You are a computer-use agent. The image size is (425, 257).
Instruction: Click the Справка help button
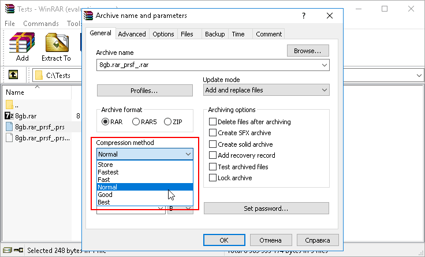[x=318, y=240]
